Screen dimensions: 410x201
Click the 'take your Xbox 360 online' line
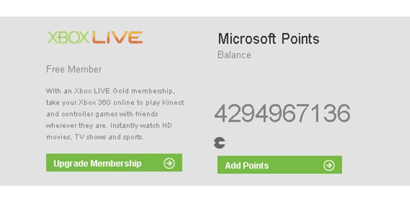pyautogui.click(x=115, y=103)
